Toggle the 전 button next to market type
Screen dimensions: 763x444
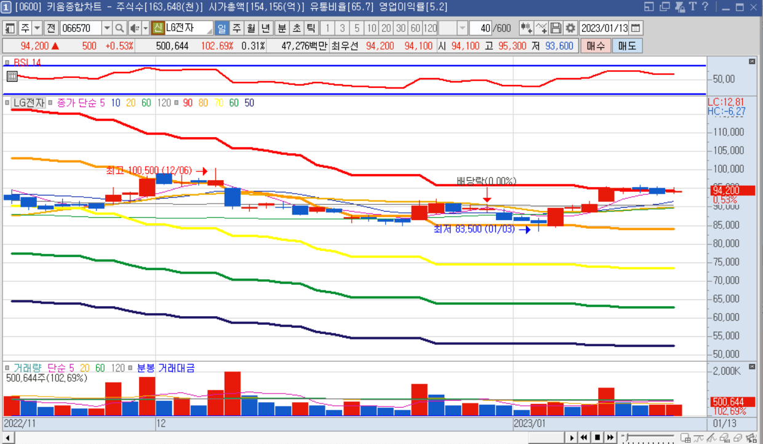point(50,28)
